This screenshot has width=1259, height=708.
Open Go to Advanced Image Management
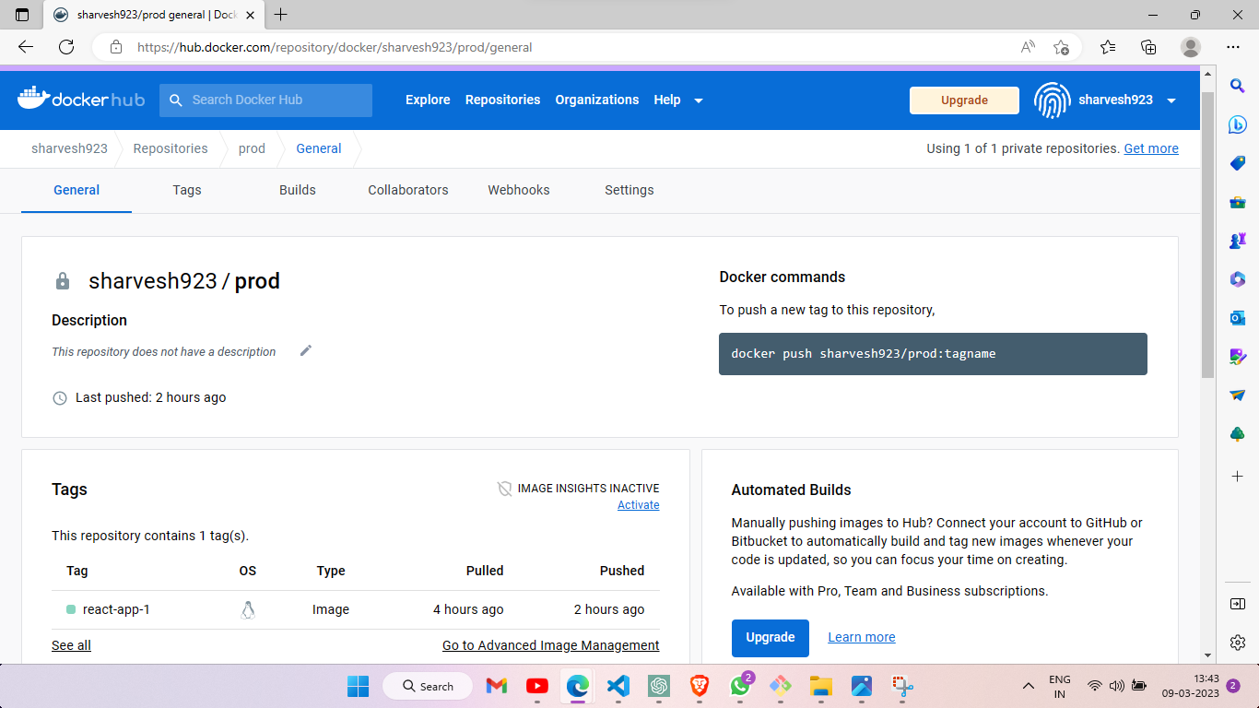[550, 645]
